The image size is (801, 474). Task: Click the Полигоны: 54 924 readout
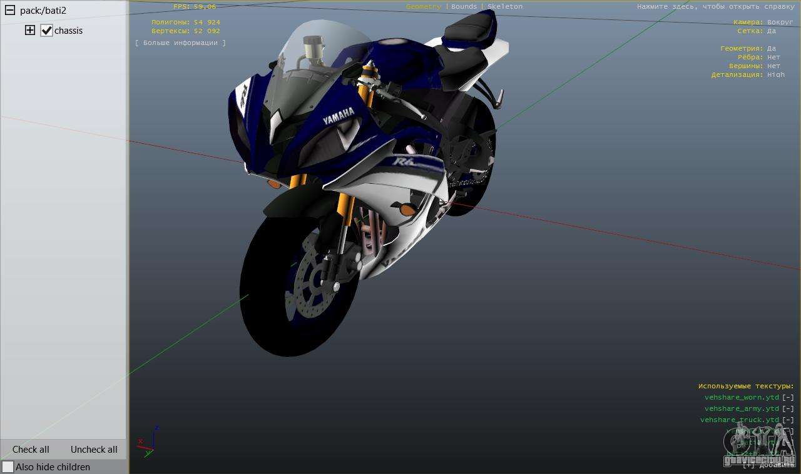coord(186,22)
